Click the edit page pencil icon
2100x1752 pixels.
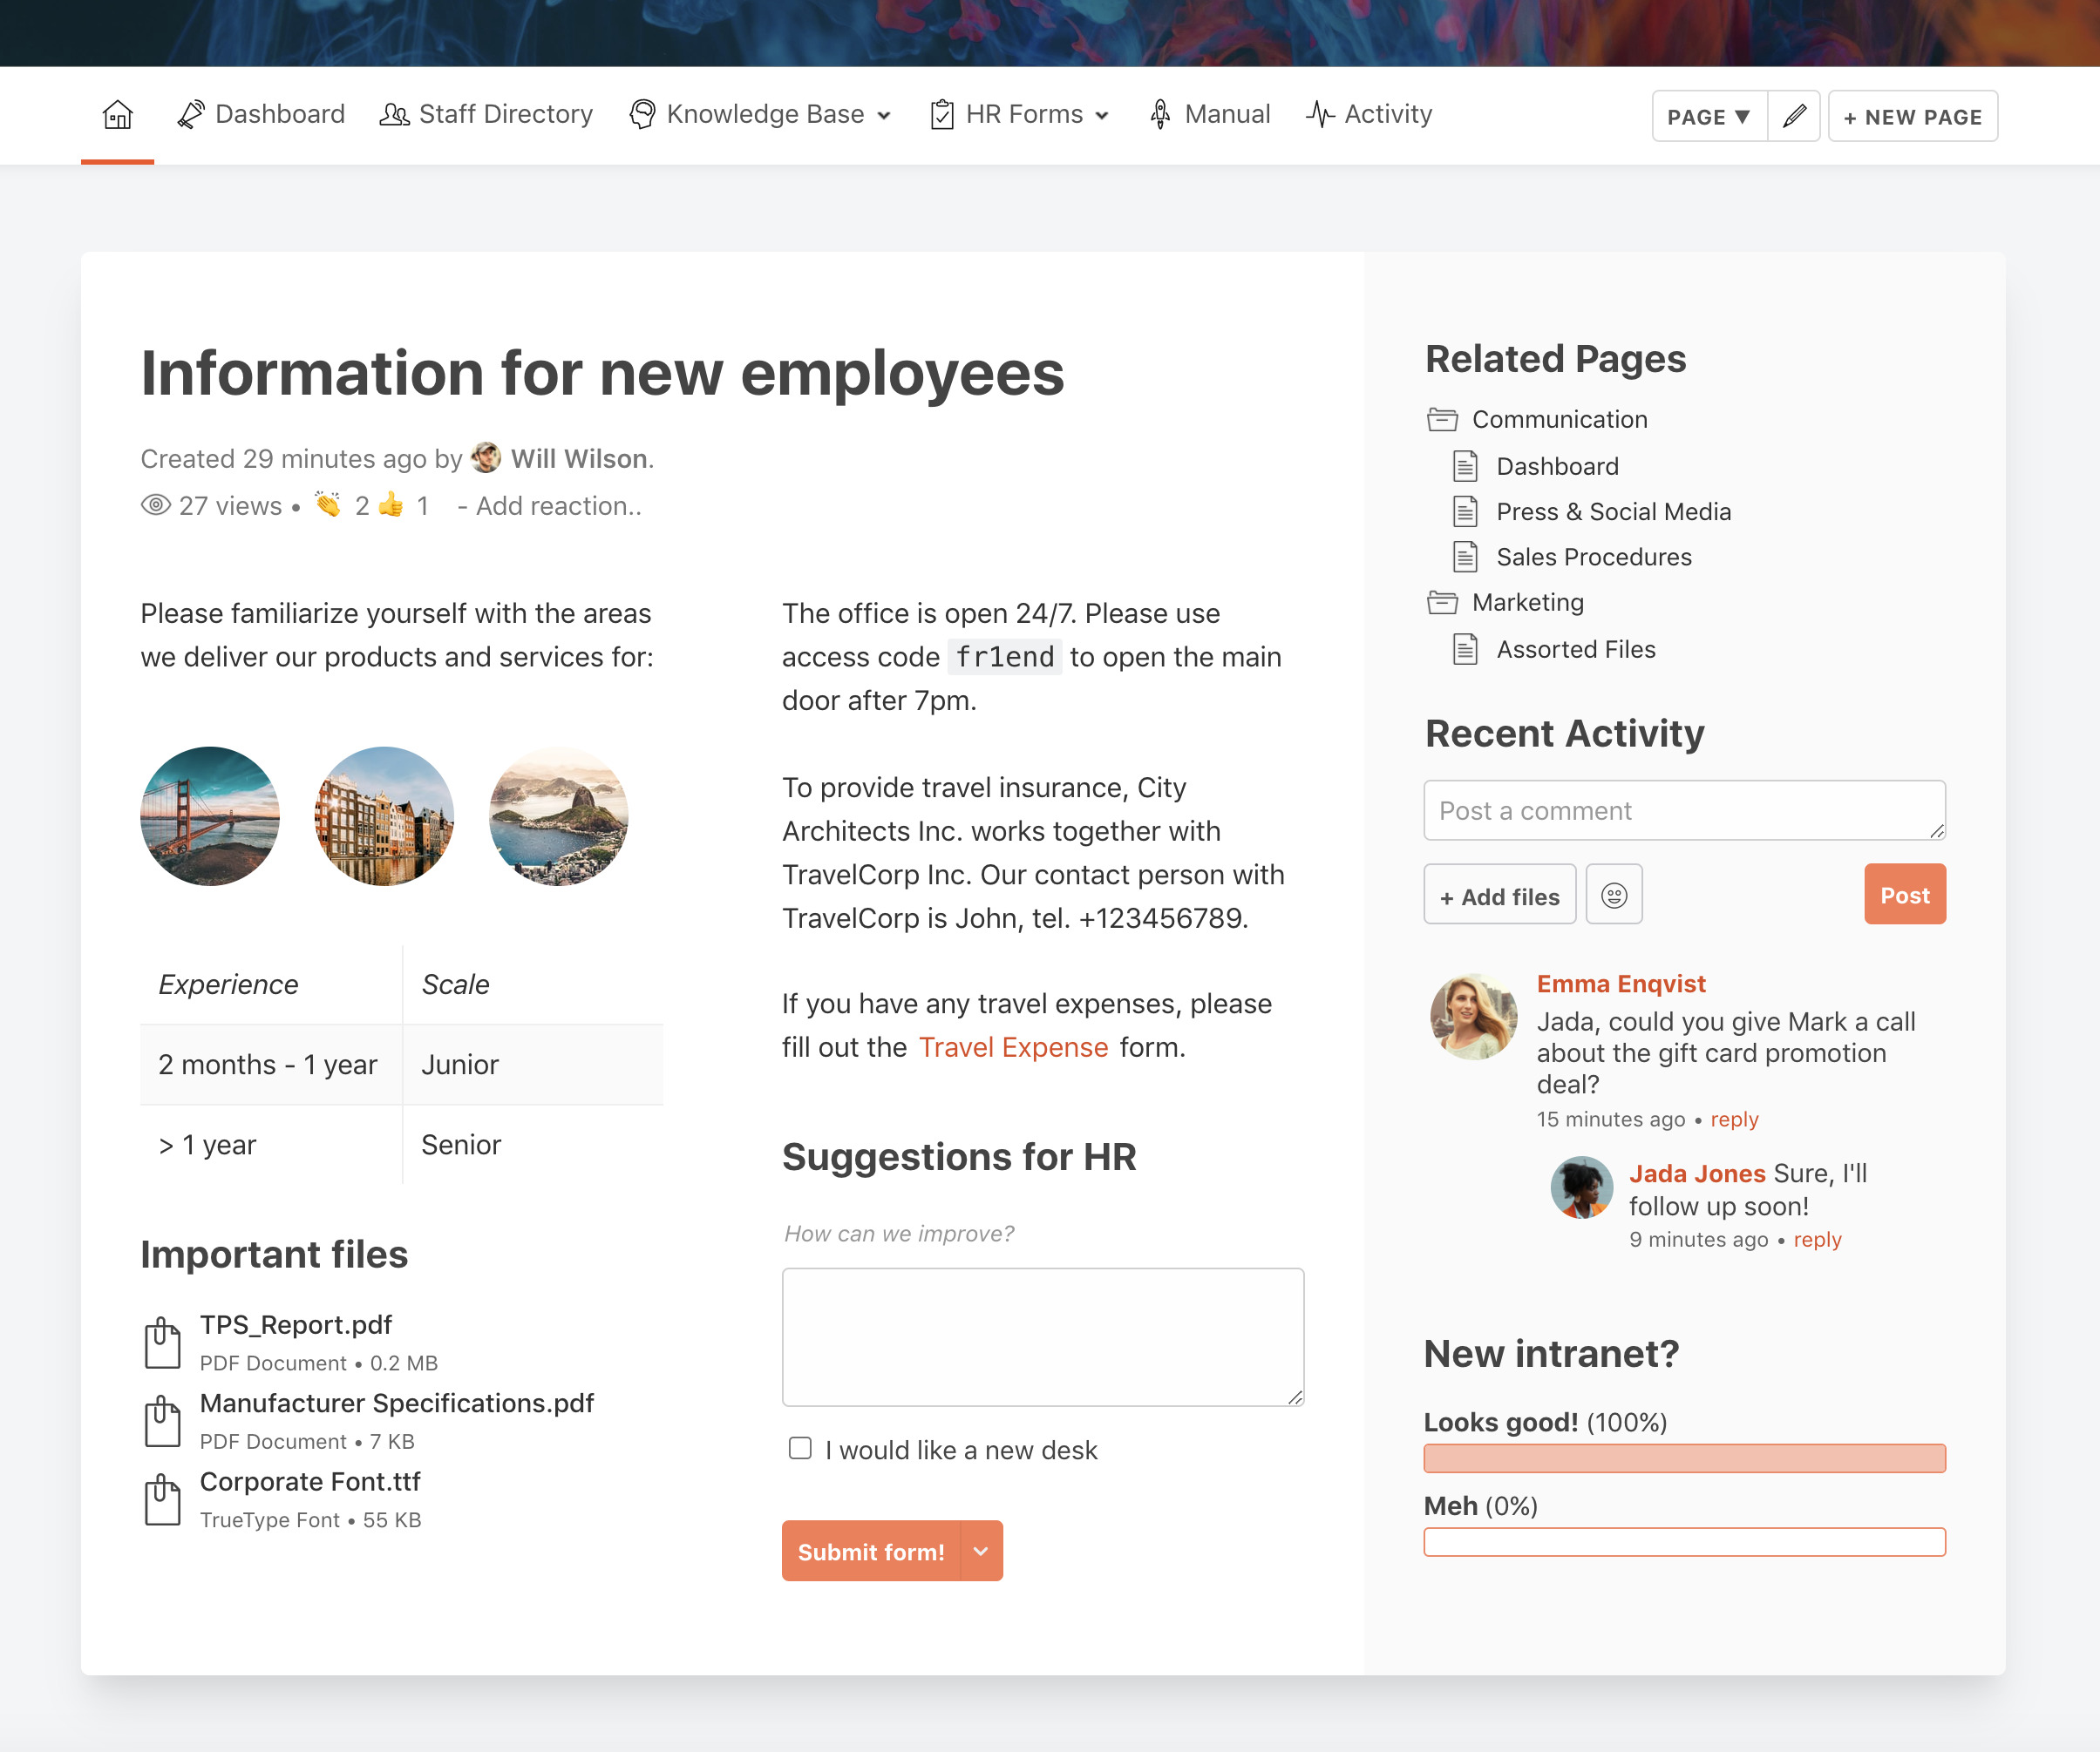[x=1793, y=117]
